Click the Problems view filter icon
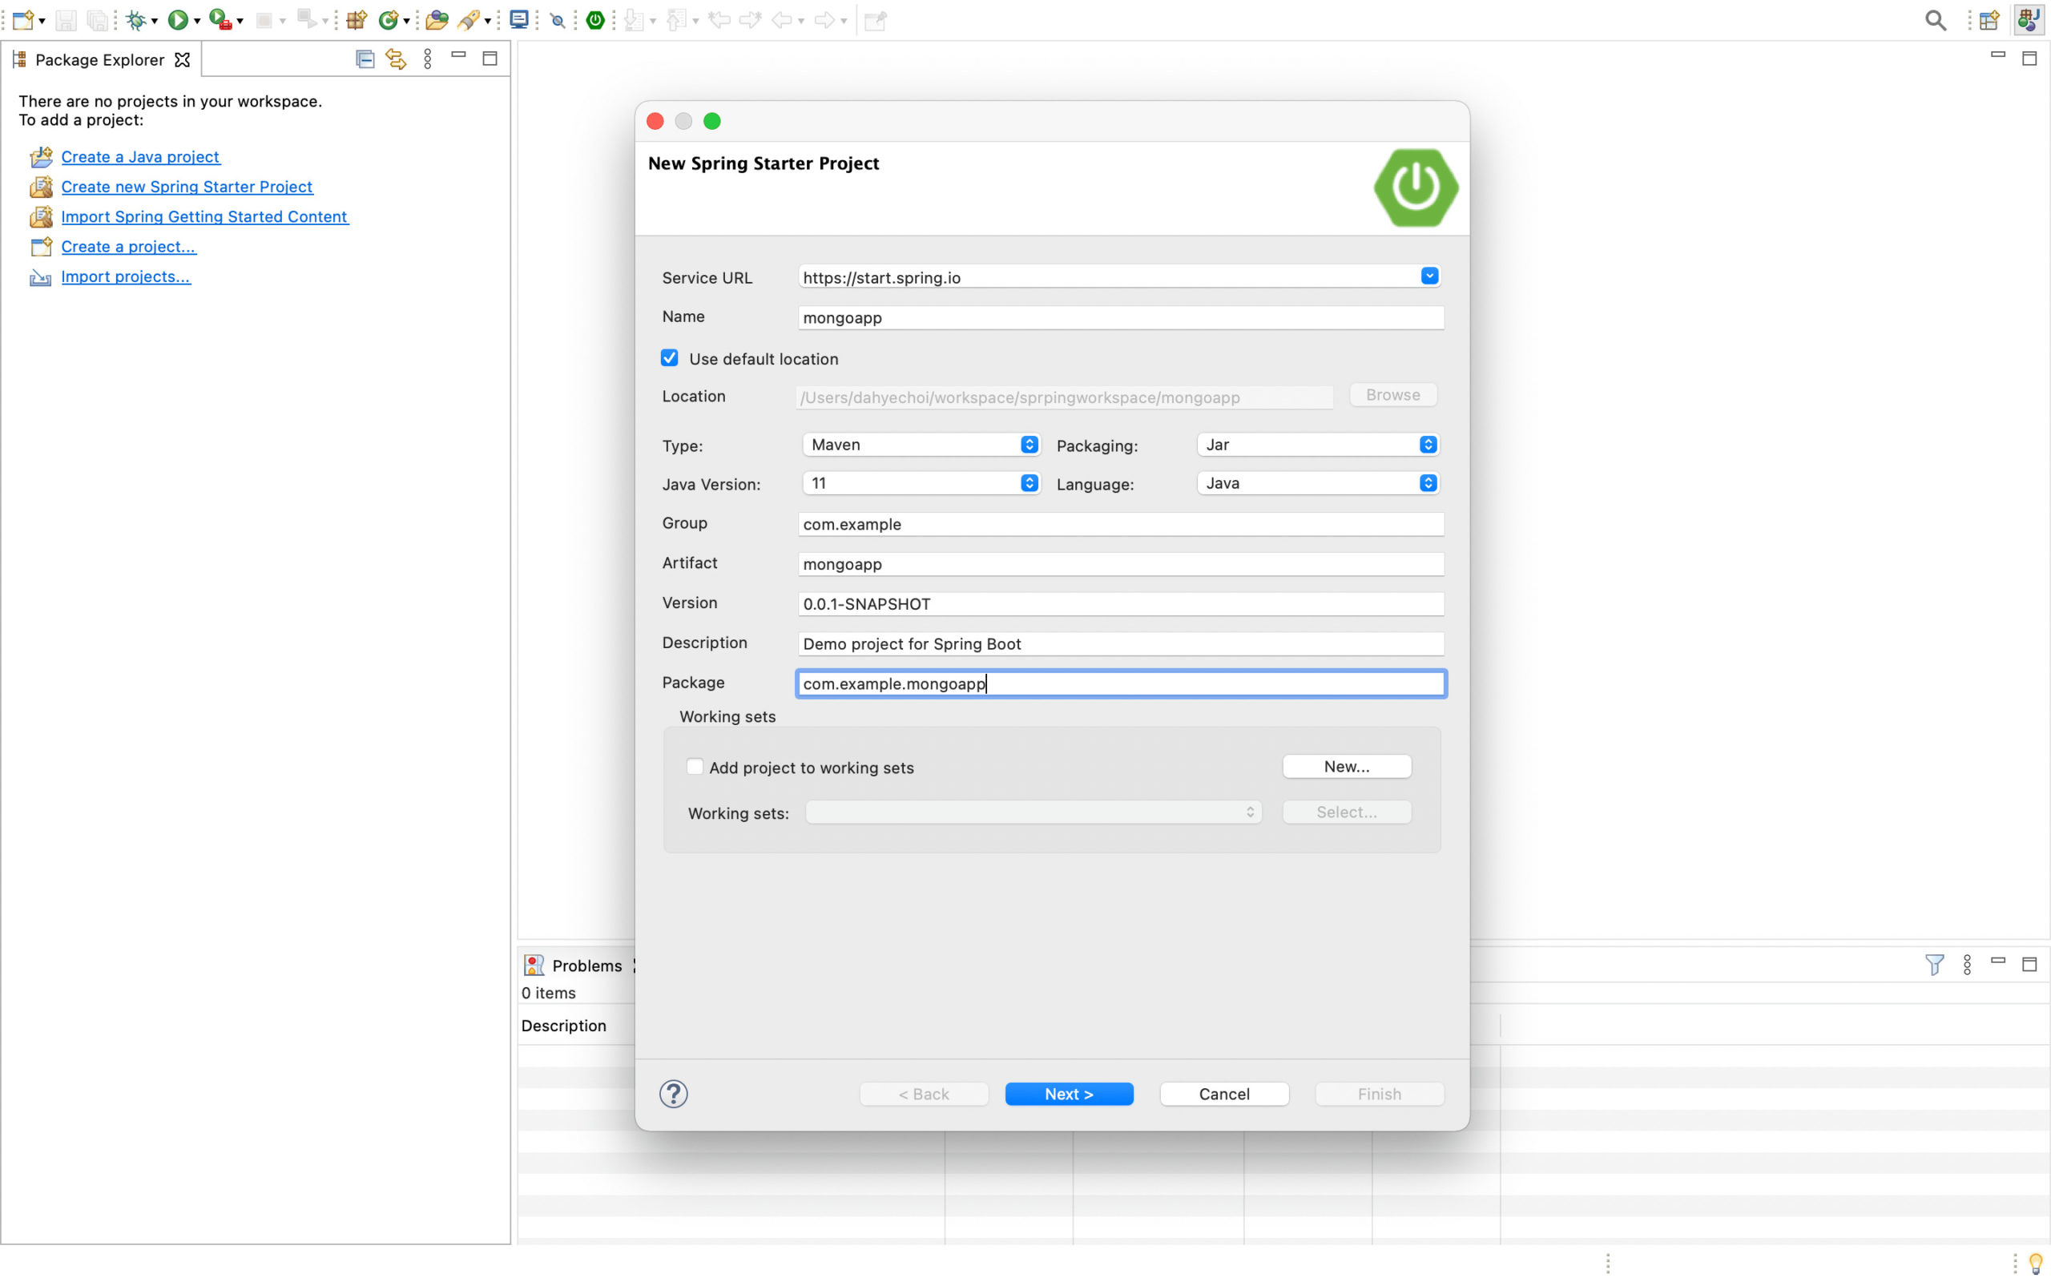The width and height of the screenshot is (2051, 1282). click(1935, 964)
